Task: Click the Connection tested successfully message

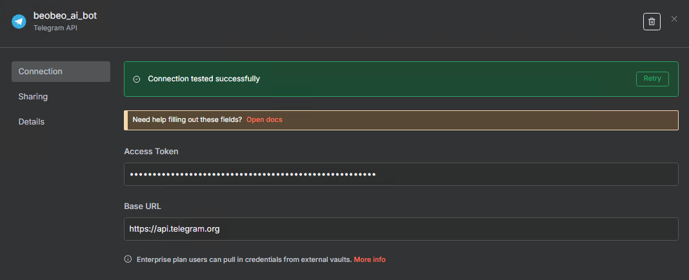Action: [204, 79]
